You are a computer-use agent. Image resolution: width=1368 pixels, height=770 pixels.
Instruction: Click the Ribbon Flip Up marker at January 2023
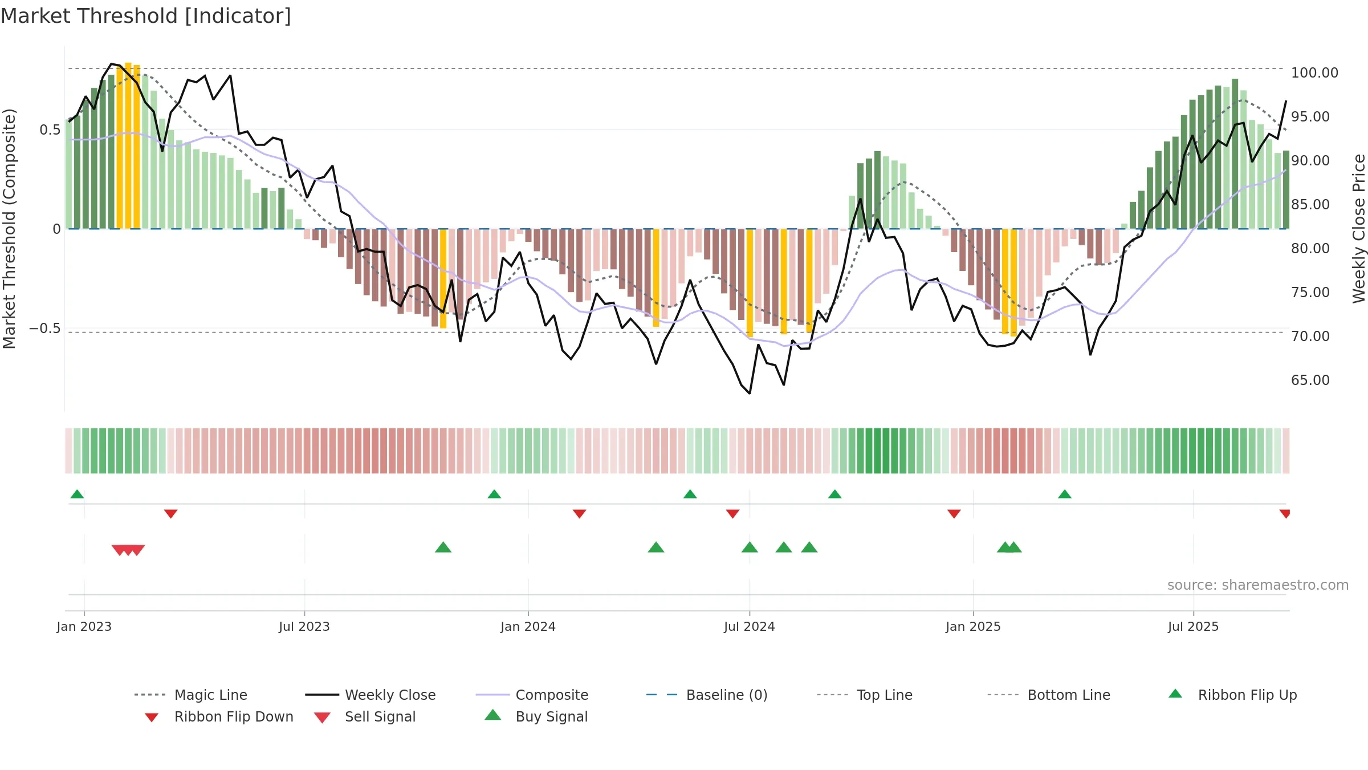(x=77, y=494)
